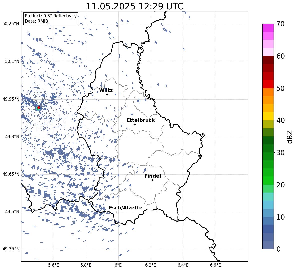Screen dimensions: 296x270
Task: Click the 5.8°E longitude label
Action: tap(86, 265)
